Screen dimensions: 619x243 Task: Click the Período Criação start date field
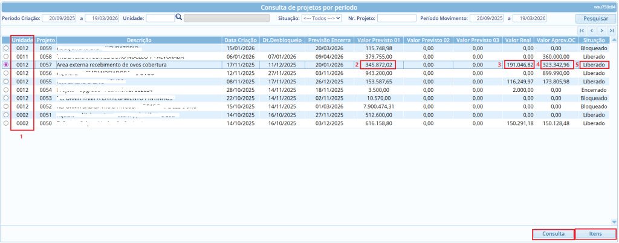[59, 19]
